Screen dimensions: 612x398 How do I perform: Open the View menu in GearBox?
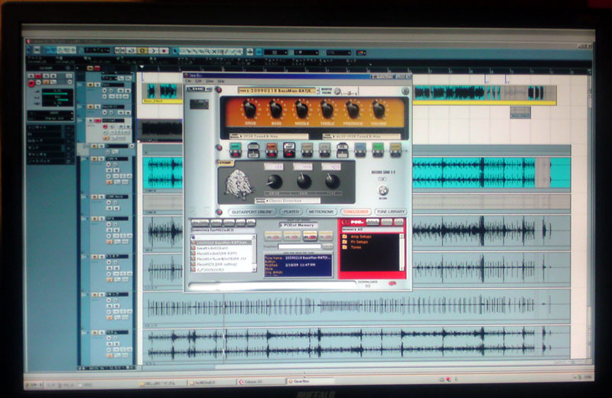tap(210, 81)
